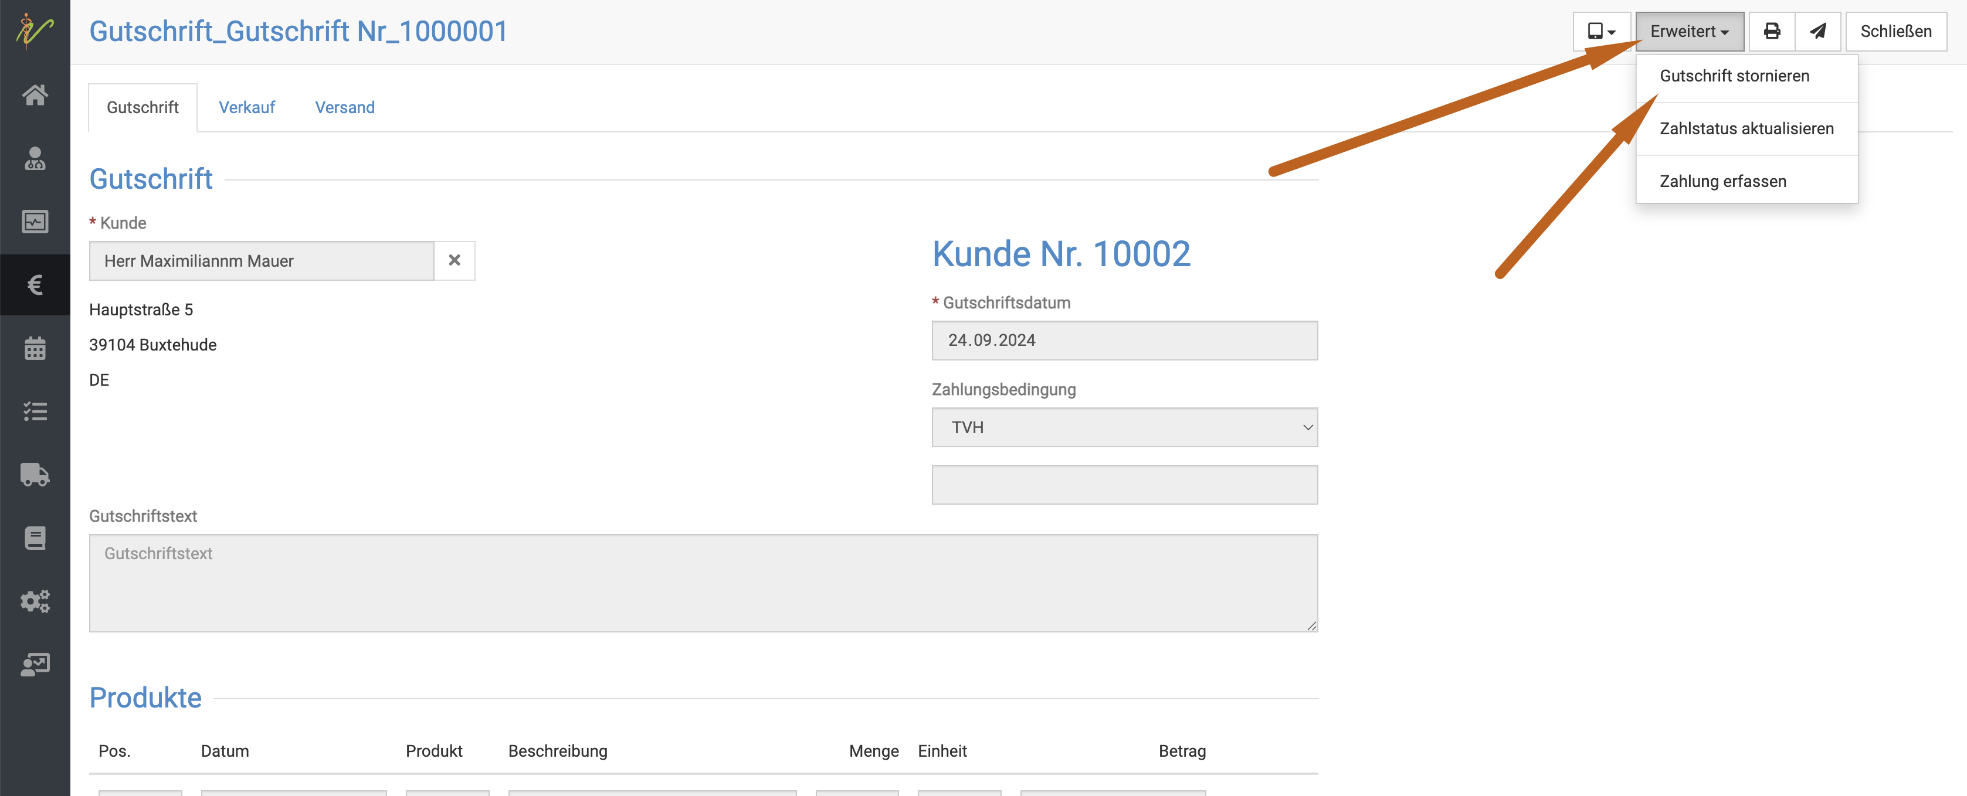1967x796 pixels.
Task: Select Gutschrift stornieren menu entry
Action: (1734, 76)
